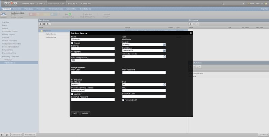Click the Thresholds remove icon

point(194,24)
